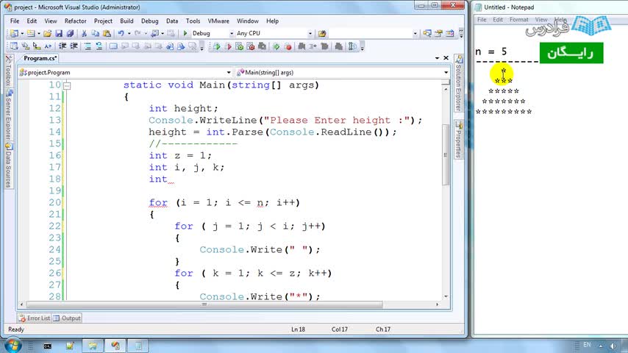Save Program.cs with the floppy disk icon

pos(59,34)
